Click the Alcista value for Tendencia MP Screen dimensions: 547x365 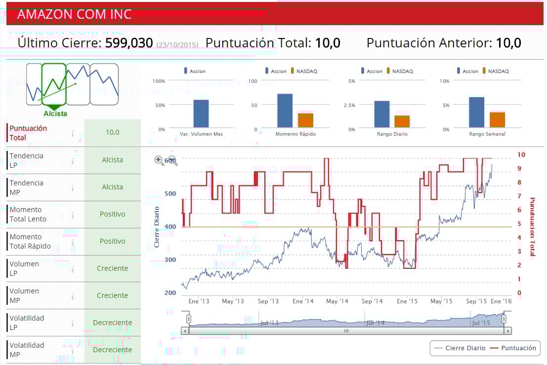(112, 187)
